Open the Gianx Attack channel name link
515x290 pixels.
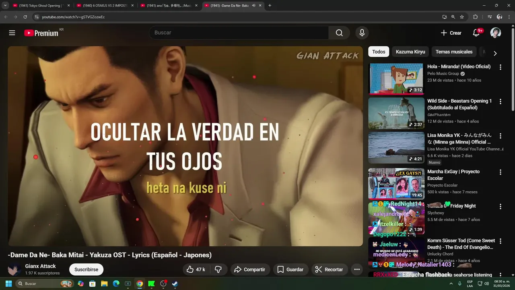point(40,266)
